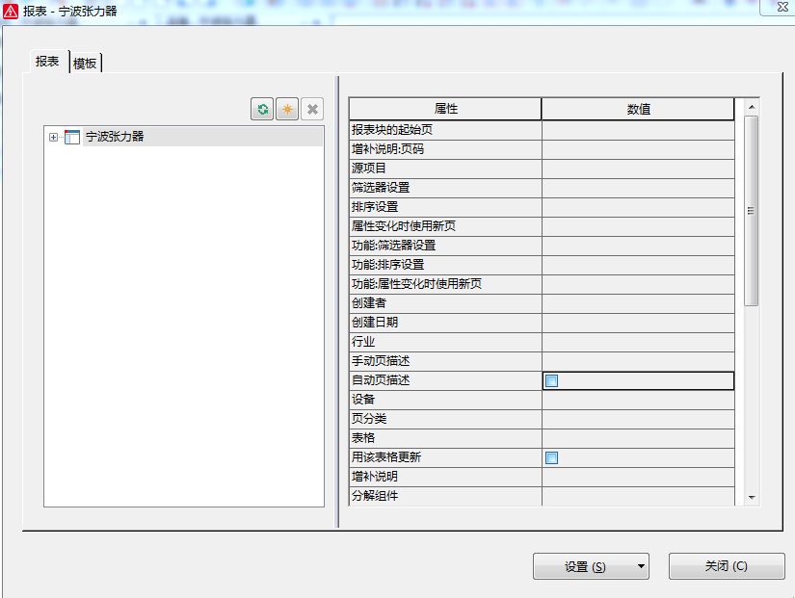Switch to the 模板 tab
795x598 pixels.
[x=86, y=64]
